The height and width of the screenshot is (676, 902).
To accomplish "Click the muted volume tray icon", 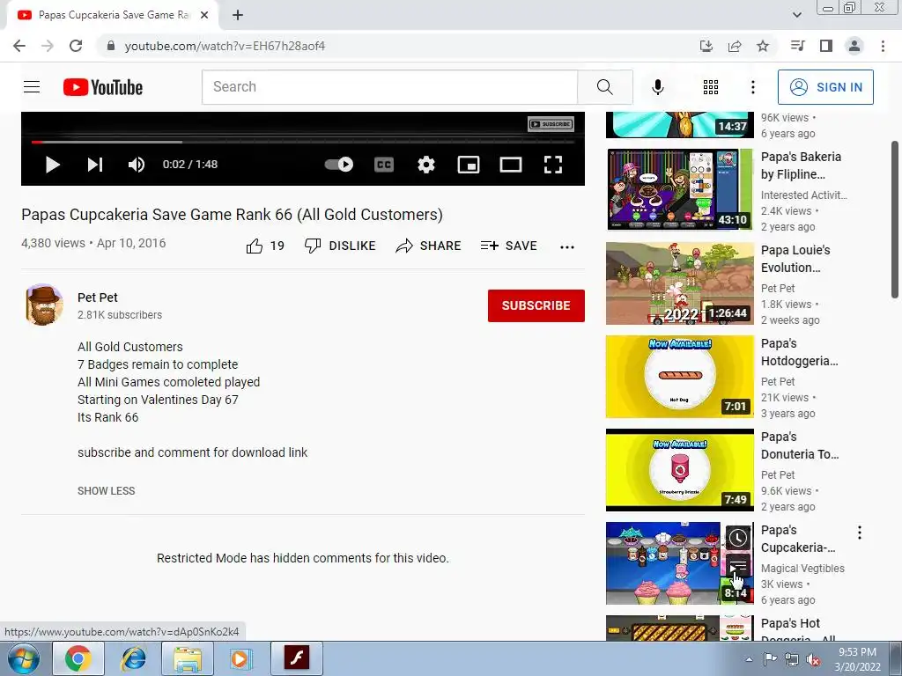I will click(x=813, y=659).
